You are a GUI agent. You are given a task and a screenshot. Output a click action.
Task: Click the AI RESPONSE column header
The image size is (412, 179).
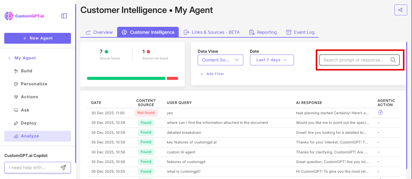click(x=309, y=103)
